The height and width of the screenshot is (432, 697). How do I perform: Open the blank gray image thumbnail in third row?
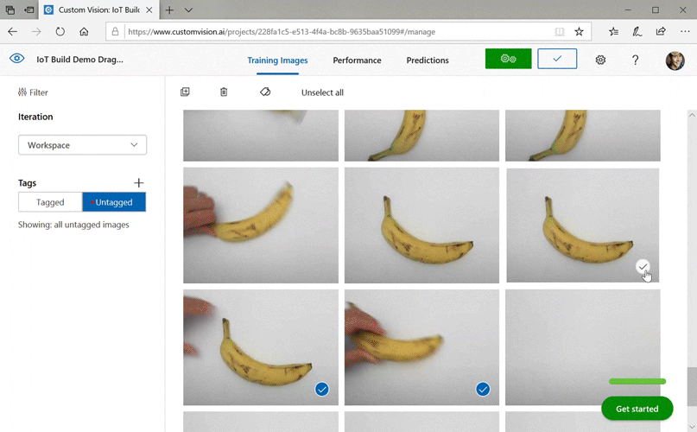(583, 347)
